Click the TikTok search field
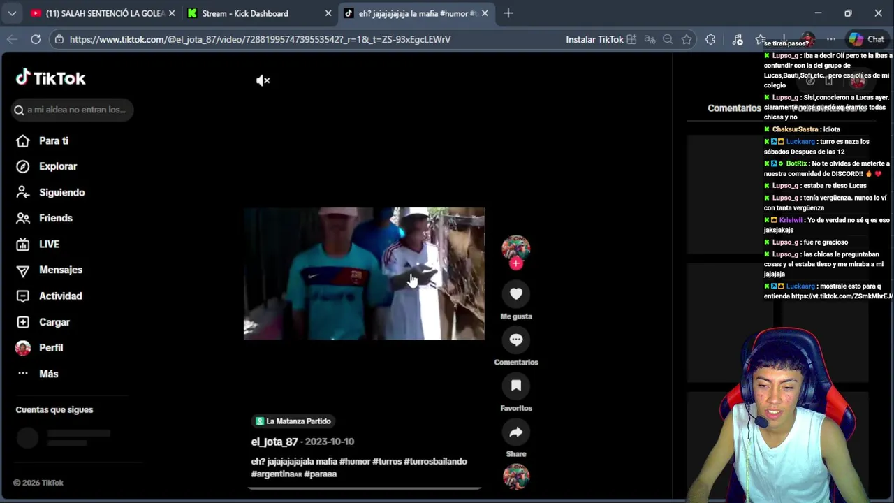Screen dimensions: 894x503 click(x=73, y=110)
